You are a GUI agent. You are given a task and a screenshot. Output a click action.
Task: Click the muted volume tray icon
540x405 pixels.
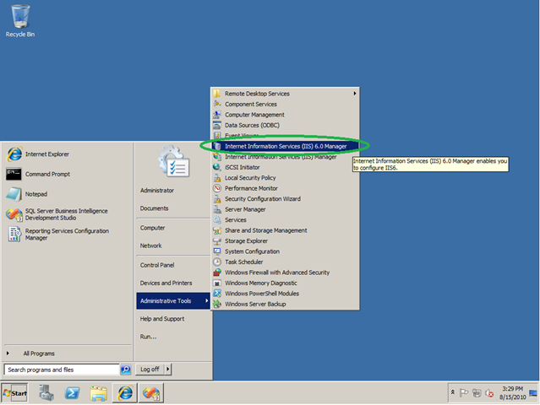click(489, 392)
